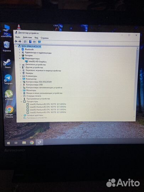The image size is (144, 192).
Task: Scan for hardware changes via the monitor toolbar icon
Action: [39, 42]
